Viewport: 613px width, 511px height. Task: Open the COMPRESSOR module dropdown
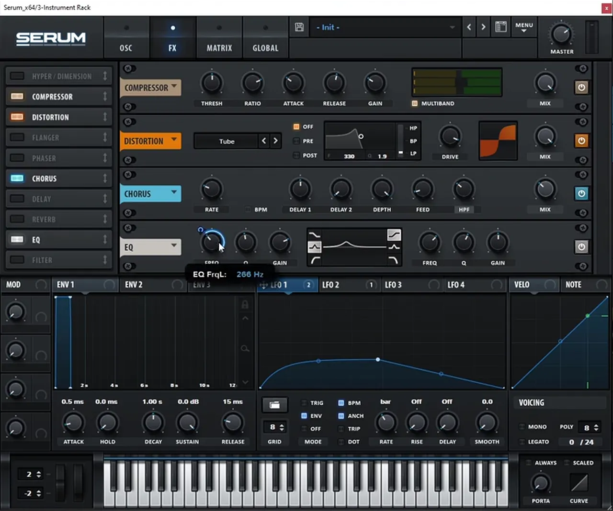tap(150, 88)
